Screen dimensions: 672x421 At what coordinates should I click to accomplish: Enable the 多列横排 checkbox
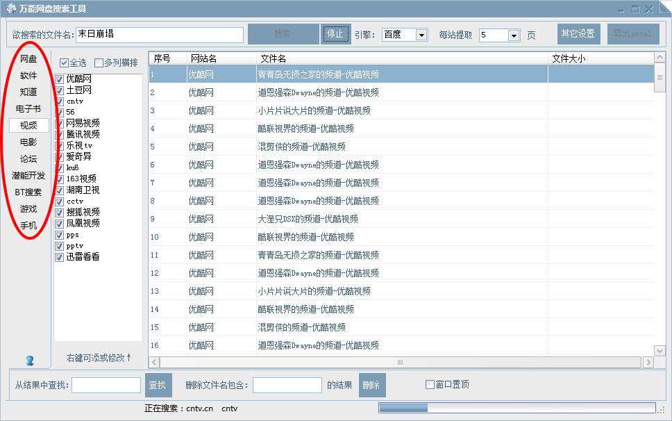(x=99, y=63)
